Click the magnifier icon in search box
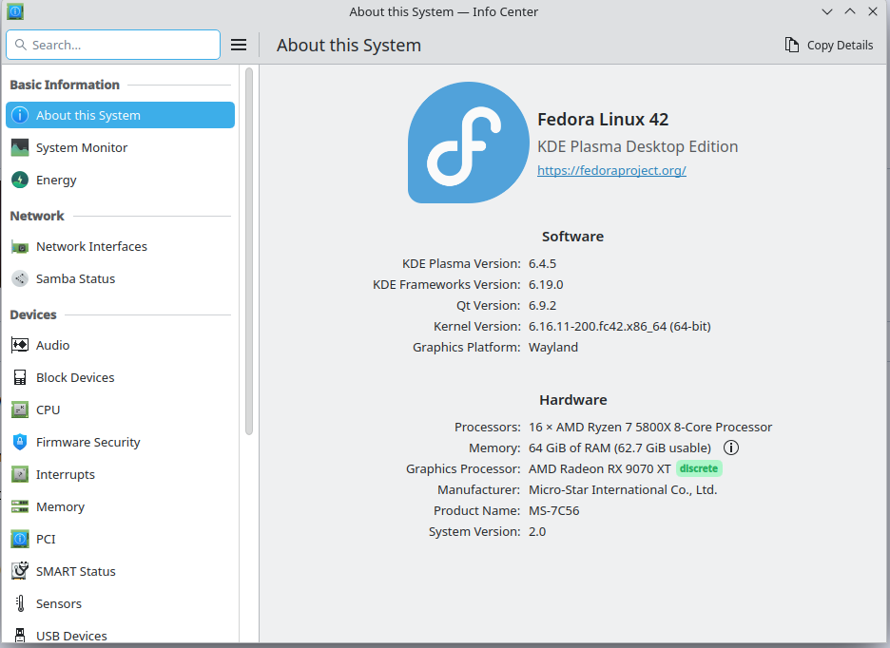 (x=20, y=45)
